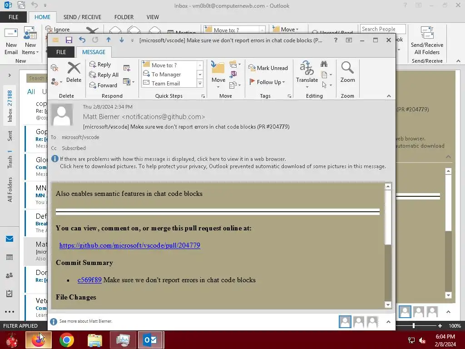This screenshot has height=349, width=465.
Task: Open the Junk options dropdown
Action: point(56,81)
